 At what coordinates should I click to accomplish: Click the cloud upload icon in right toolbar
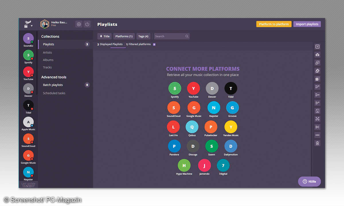[x=317, y=55]
